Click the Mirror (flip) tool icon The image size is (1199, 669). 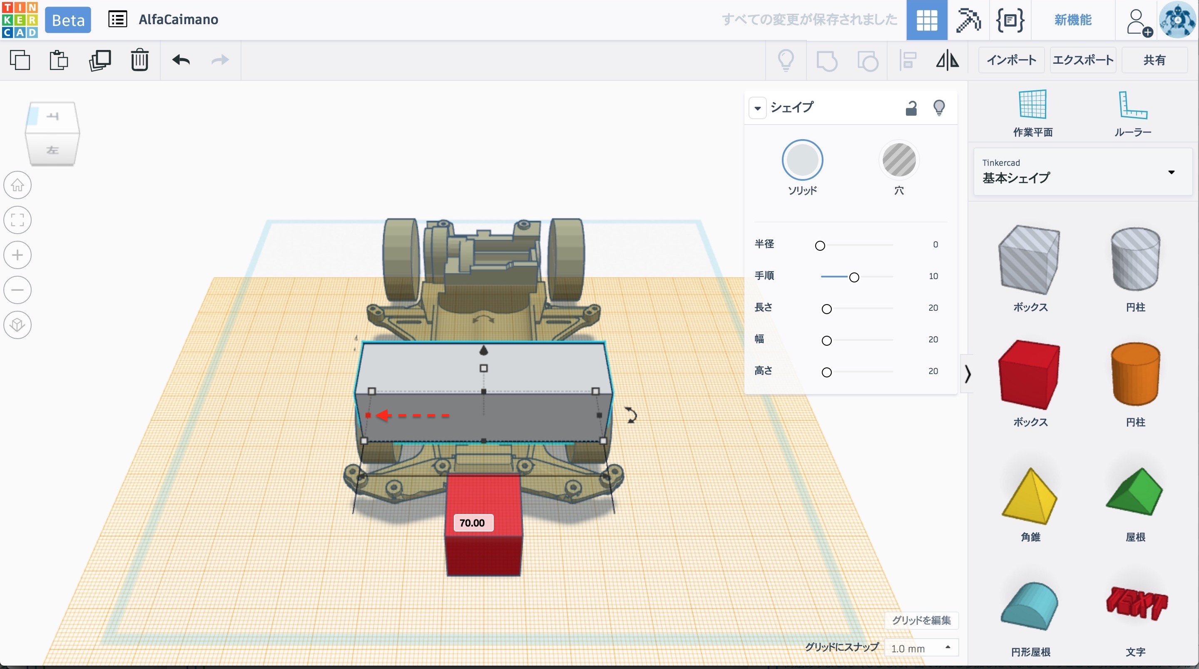tap(947, 60)
